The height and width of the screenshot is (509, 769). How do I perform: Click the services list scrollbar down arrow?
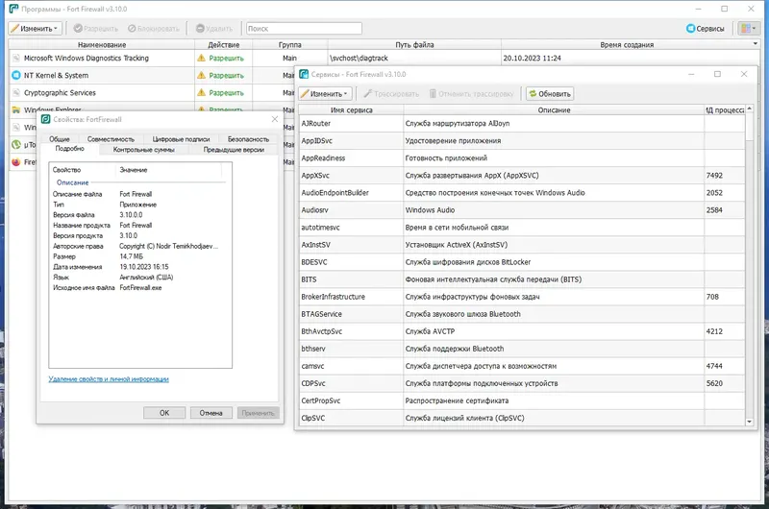coord(749,422)
